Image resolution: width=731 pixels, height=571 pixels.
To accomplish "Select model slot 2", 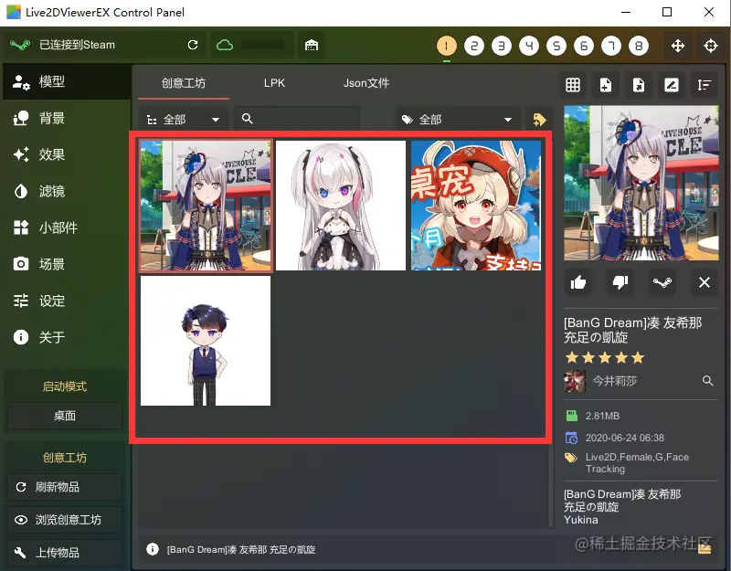I will pyautogui.click(x=474, y=46).
